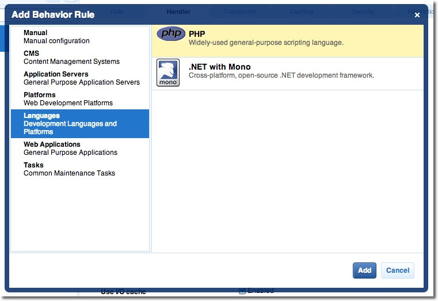Open the Rule tab

[x=117, y=12]
